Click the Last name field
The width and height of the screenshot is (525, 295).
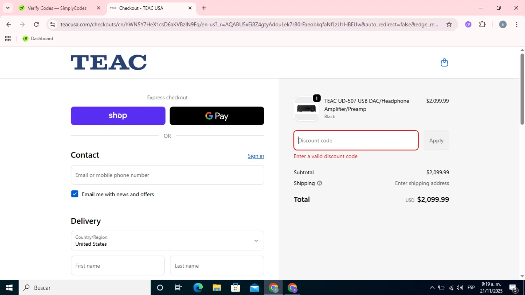click(217, 266)
